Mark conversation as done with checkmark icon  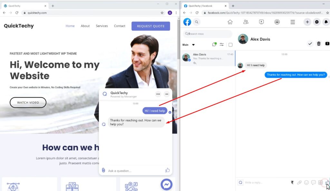[x=310, y=44]
